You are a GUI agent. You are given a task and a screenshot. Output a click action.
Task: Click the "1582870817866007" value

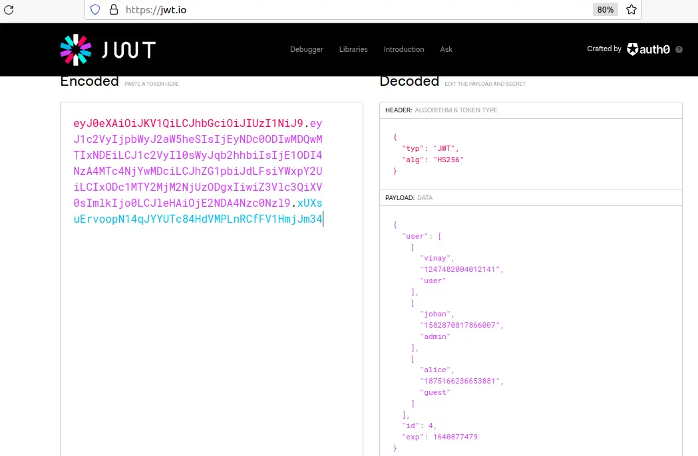pos(460,325)
